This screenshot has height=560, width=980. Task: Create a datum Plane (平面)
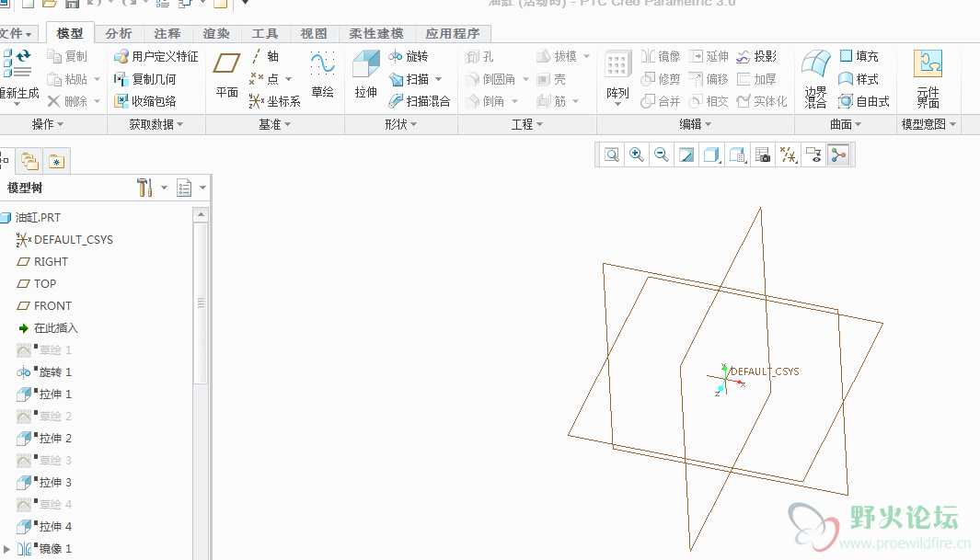pos(226,74)
